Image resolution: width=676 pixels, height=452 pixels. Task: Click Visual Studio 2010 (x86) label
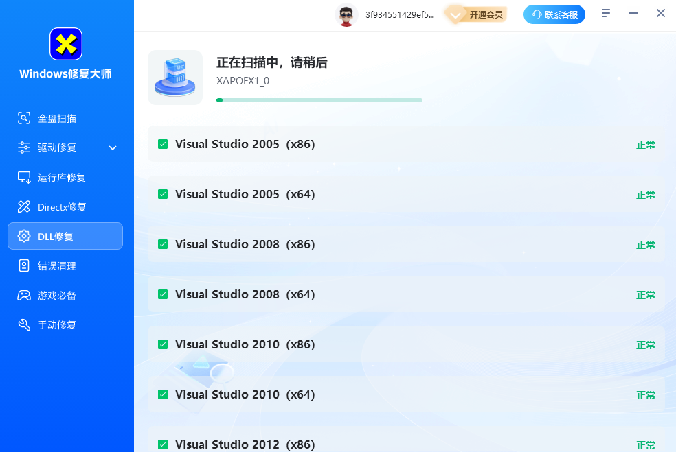pyautogui.click(x=245, y=344)
